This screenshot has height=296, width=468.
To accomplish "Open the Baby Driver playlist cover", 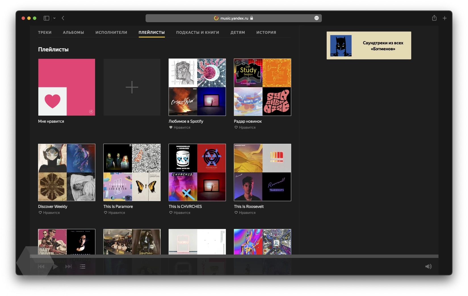I will tap(67, 242).
